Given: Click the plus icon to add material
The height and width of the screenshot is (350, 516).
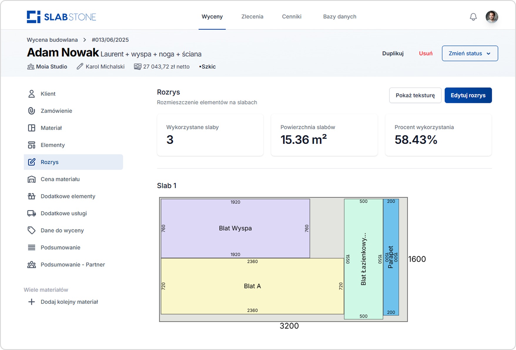Looking at the screenshot, I should coord(31,302).
